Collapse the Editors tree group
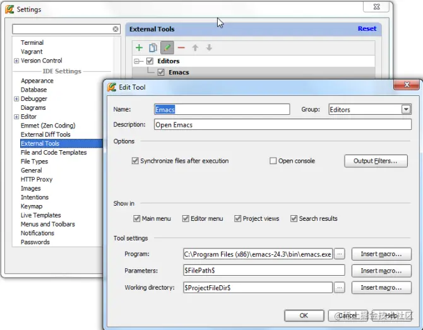 pos(137,61)
